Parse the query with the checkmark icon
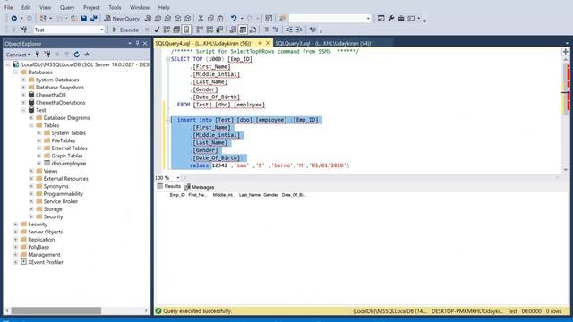The height and width of the screenshot is (322, 573). point(157,30)
